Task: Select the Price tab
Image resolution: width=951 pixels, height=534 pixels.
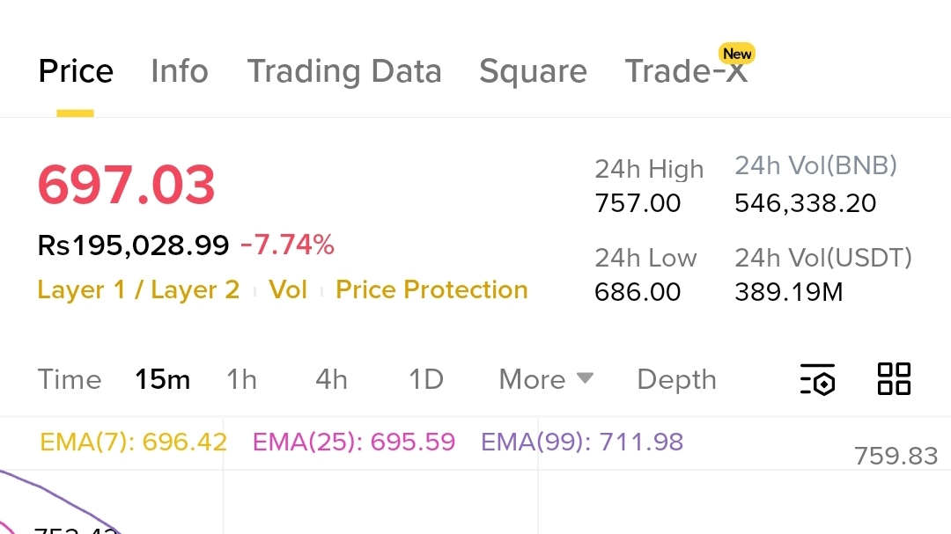Action: click(76, 71)
